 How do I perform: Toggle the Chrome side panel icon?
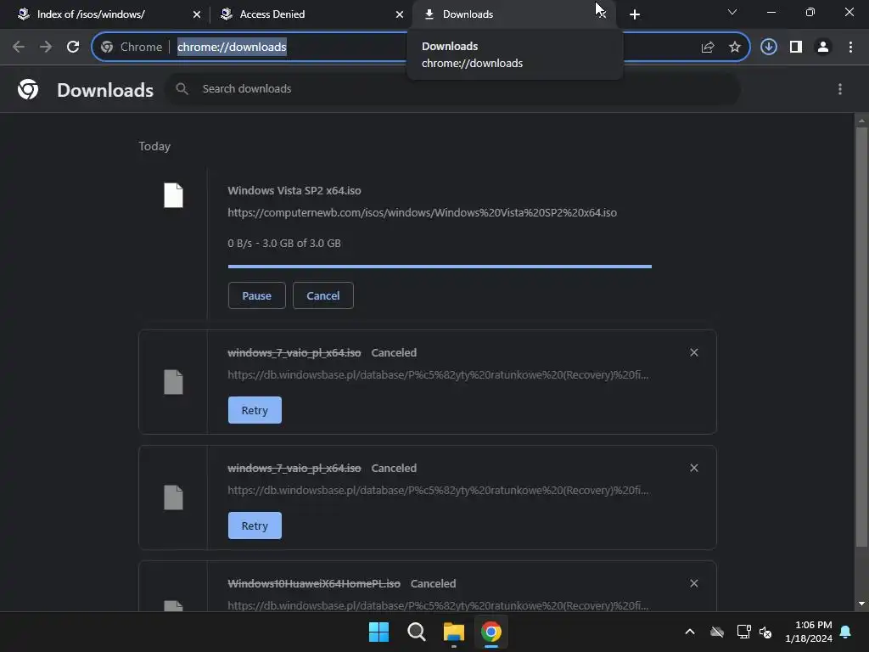(x=796, y=48)
